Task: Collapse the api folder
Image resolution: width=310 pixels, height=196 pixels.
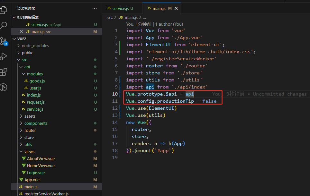Action: click(x=21, y=67)
